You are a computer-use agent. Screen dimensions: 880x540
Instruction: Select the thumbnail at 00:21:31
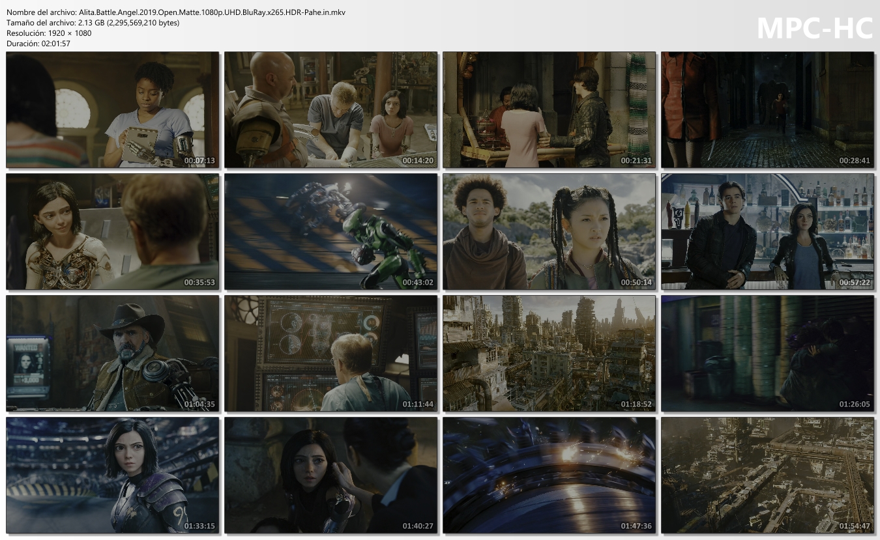point(550,109)
